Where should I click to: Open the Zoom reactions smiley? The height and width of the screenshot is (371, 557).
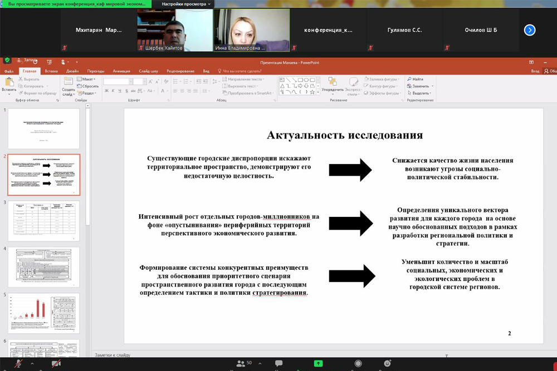coord(388,364)
